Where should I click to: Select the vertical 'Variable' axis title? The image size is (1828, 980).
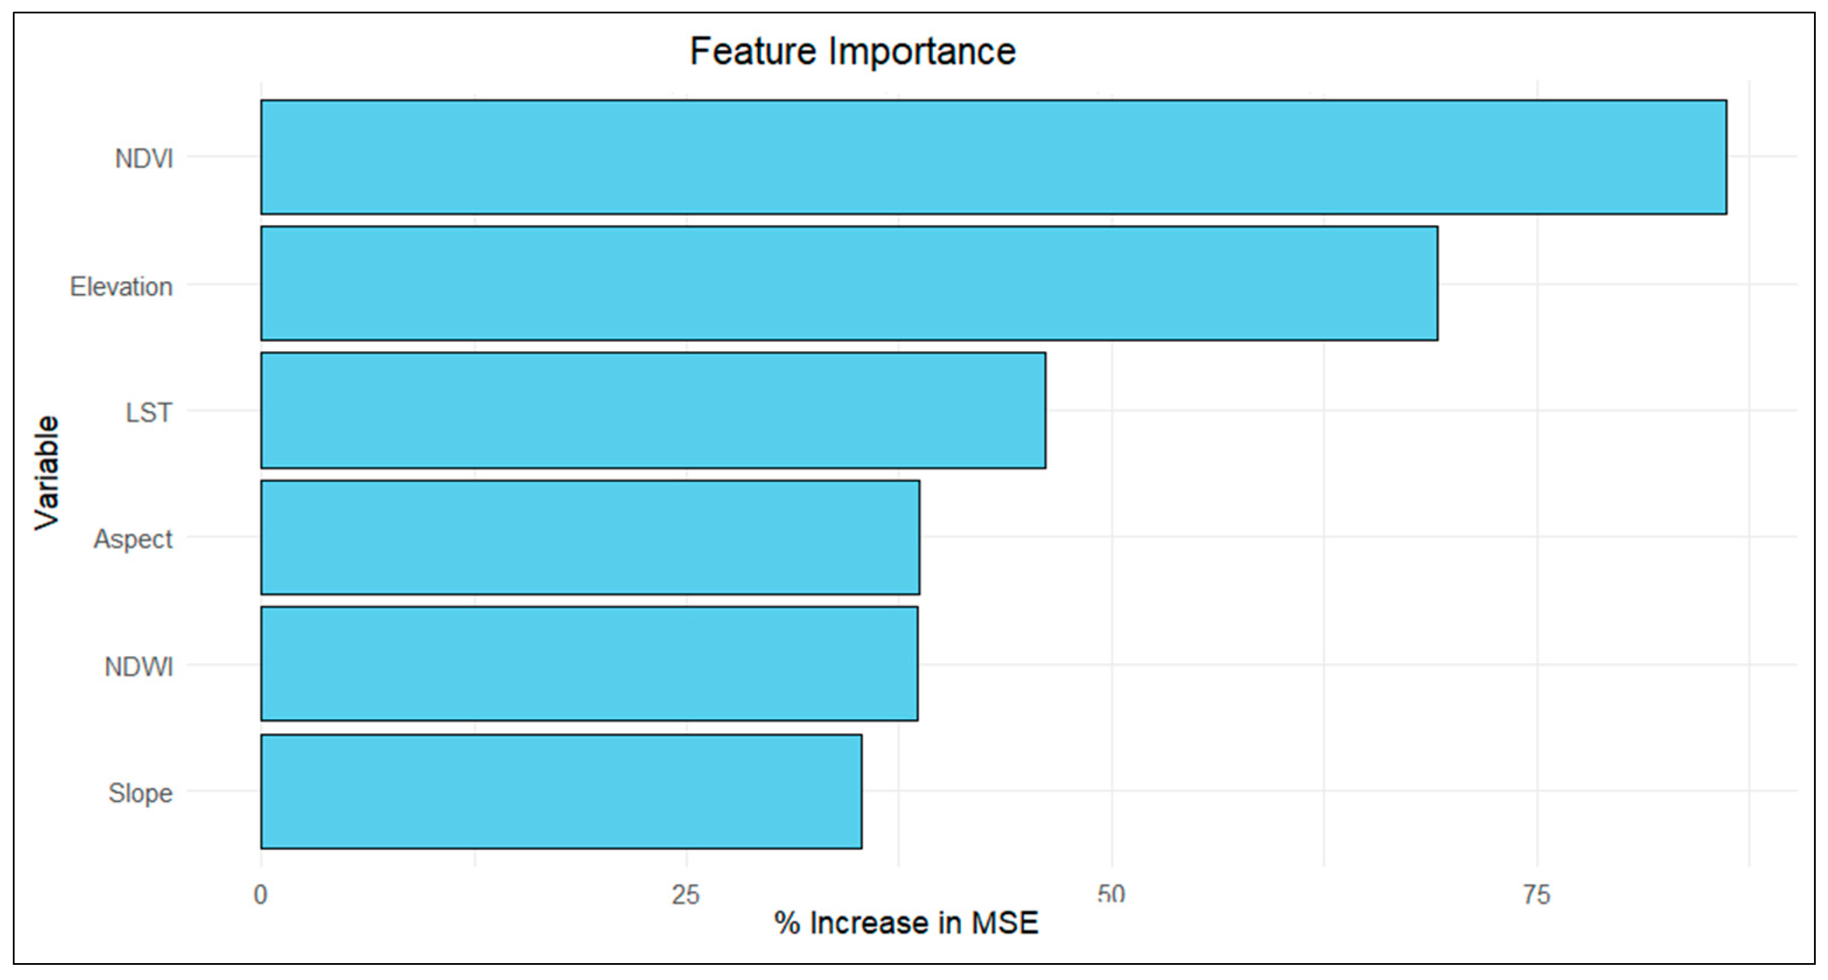coord(47,473)
